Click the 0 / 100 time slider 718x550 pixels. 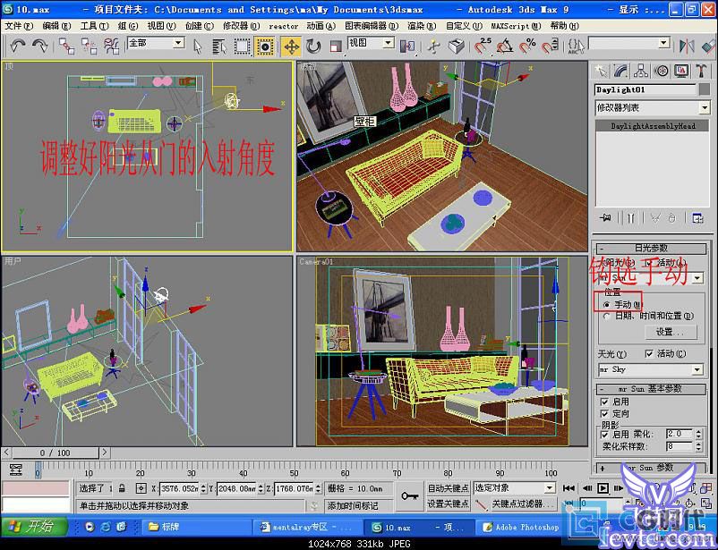[55, 453]
